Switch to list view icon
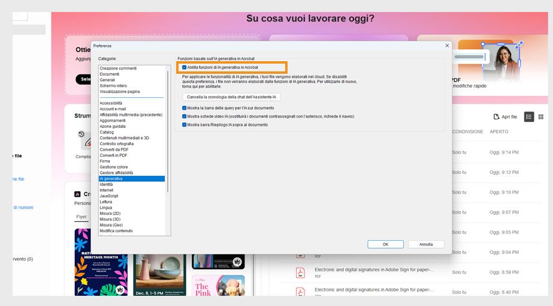 tap(528, 116)
